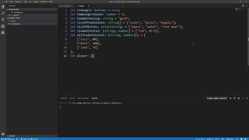
Task: Change line endings via 'CRLF'
Action: point(223,139)
